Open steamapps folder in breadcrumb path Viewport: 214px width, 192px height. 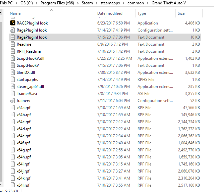[110, 3]
